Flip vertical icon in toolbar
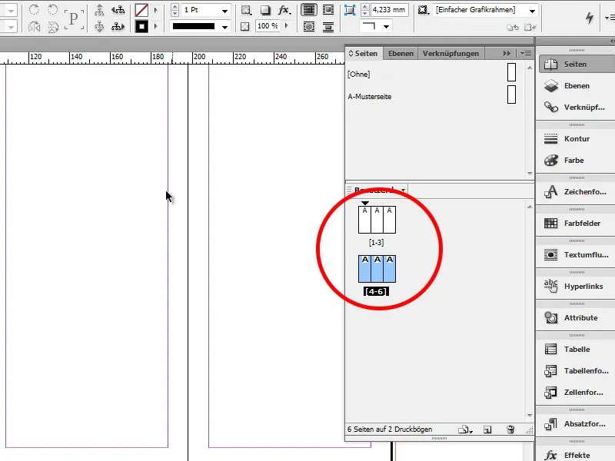Image resolution: width=615 pixels, height=461 pixels. [x=52, y=27]
